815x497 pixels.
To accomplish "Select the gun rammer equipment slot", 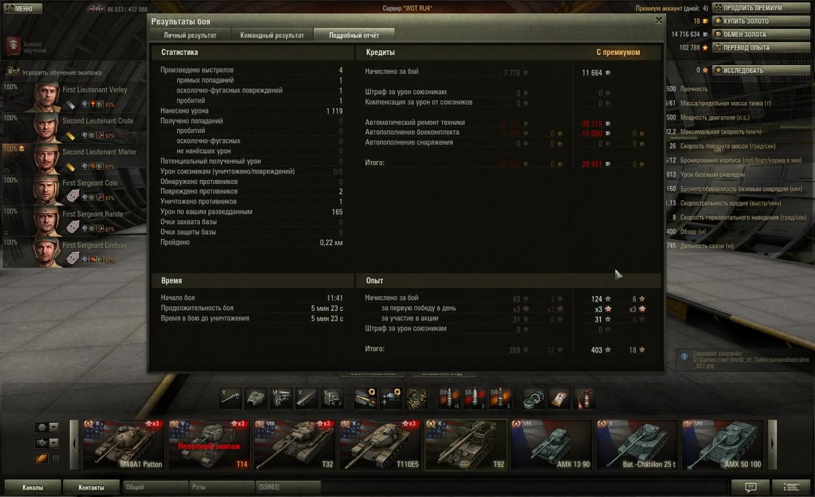I will pyautogui.click(x=366, y=398).
